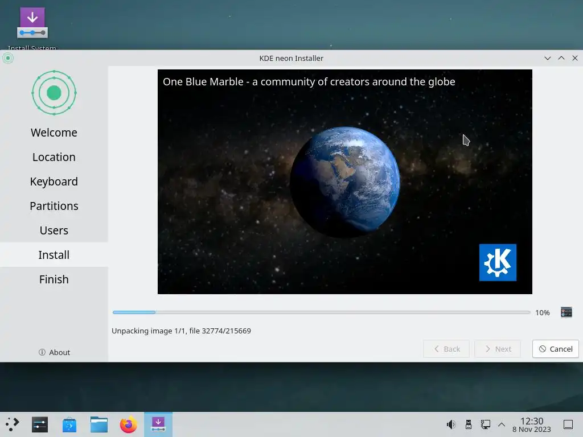Launch Discover software center from taskbar
The height and width of the screenshot is (437, 583).
pyautogui.click(x=69, y=424)
